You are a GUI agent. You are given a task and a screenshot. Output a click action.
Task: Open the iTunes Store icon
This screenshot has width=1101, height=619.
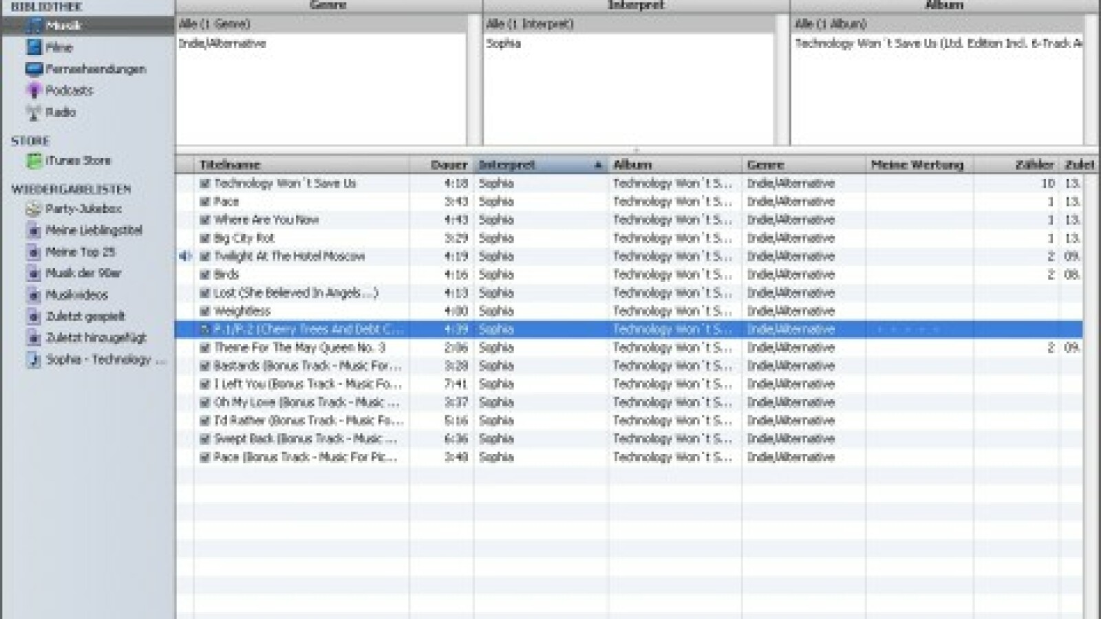pos(34,161)
